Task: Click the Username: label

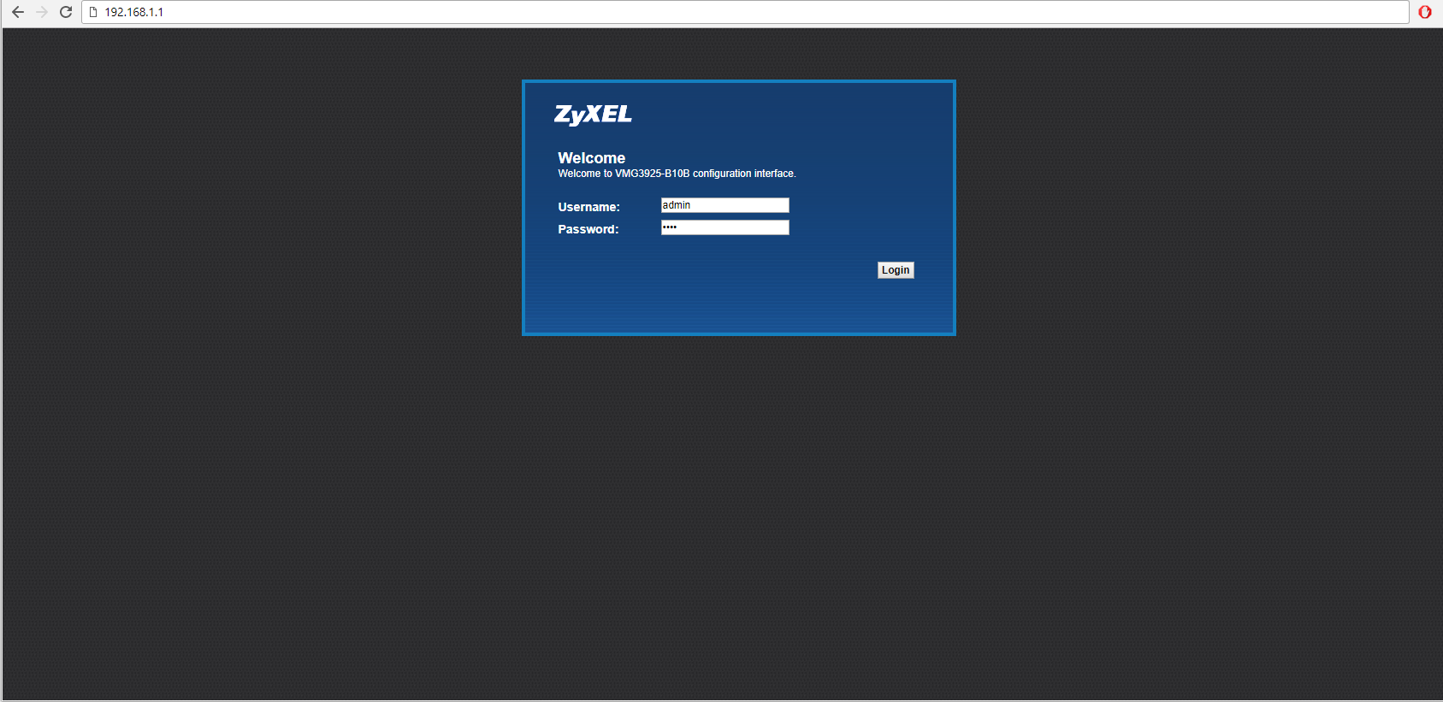Action: coord(588,207)
